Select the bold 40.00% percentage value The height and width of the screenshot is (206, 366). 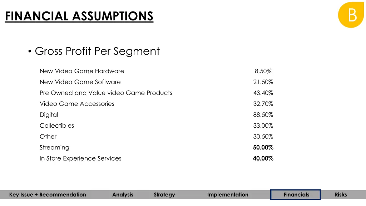point(263,158)
